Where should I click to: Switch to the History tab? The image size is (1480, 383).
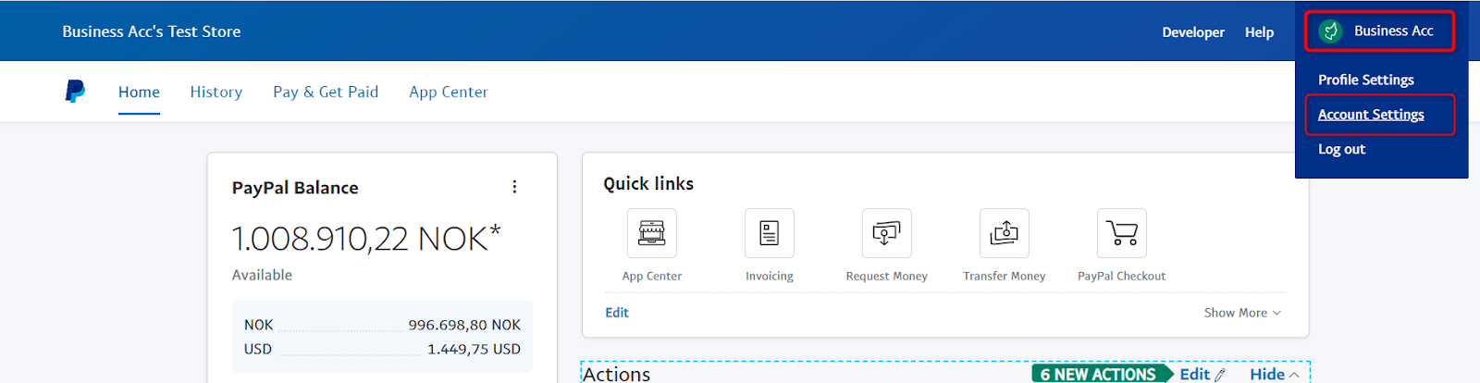(216, 92)
